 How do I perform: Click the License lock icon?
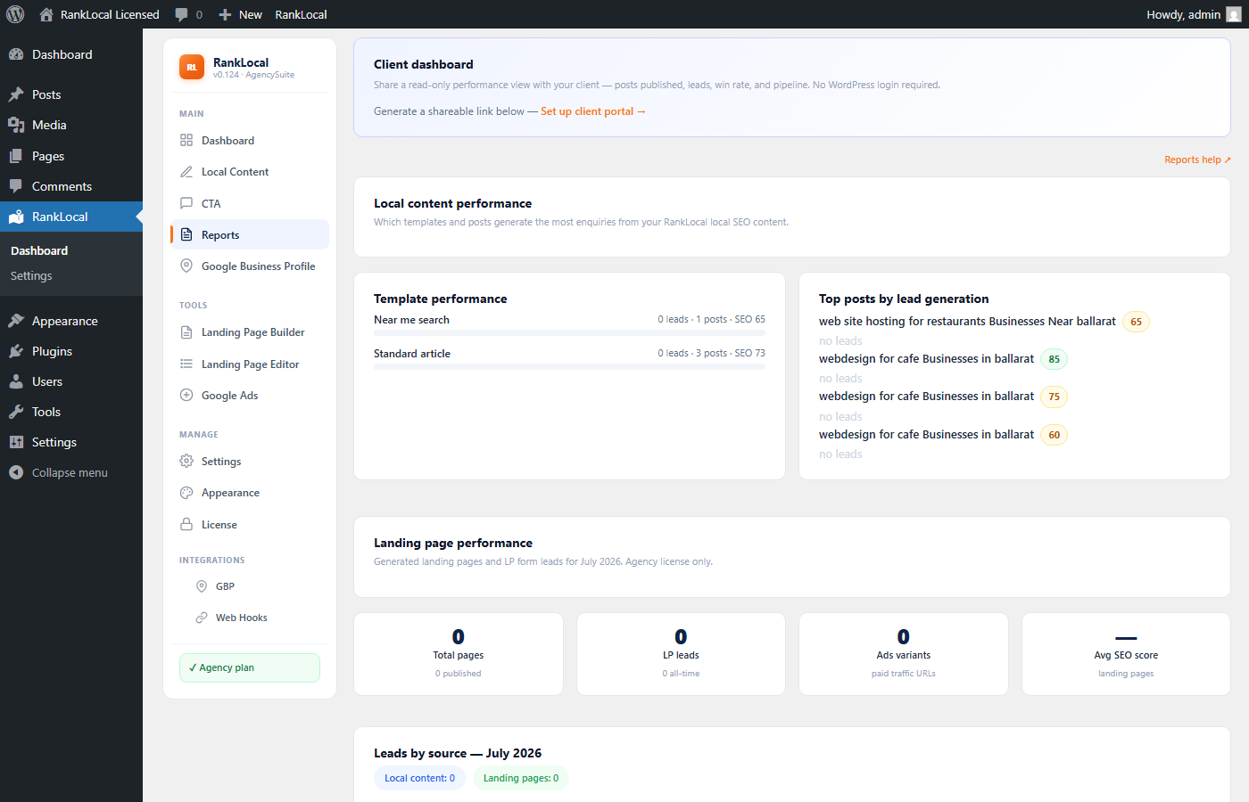(186, 524)
